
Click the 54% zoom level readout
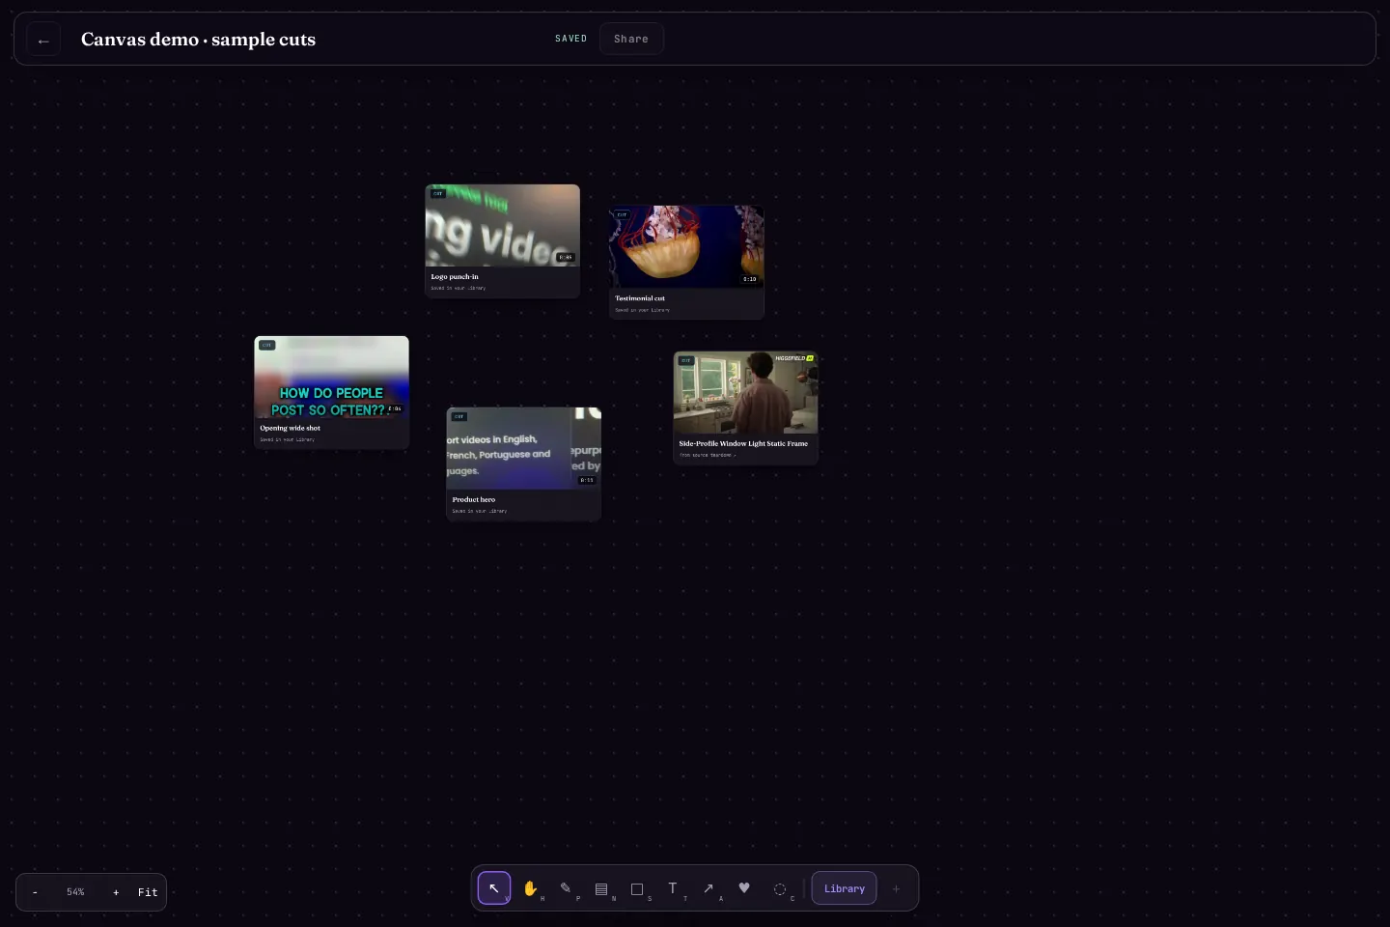pyautogui.click(x=75, y=892)
